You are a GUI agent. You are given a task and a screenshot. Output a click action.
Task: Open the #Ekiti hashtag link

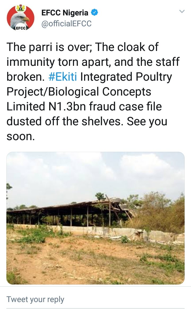pos(63,77)
